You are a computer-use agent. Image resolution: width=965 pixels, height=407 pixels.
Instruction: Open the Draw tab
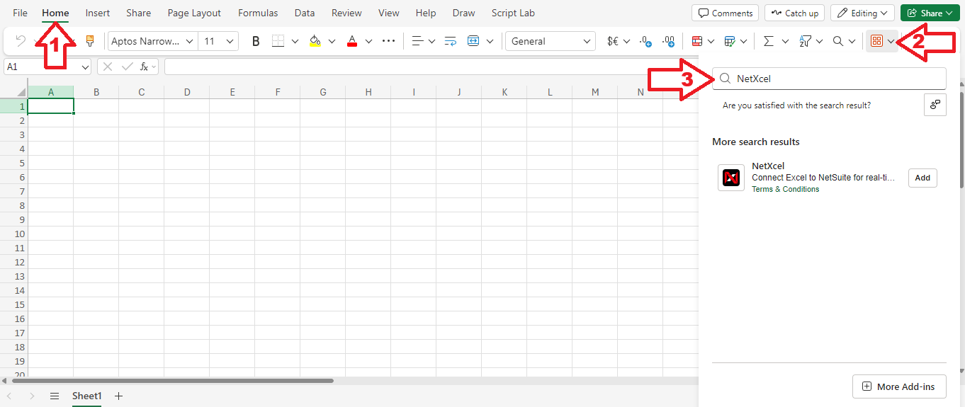[464, 13]
